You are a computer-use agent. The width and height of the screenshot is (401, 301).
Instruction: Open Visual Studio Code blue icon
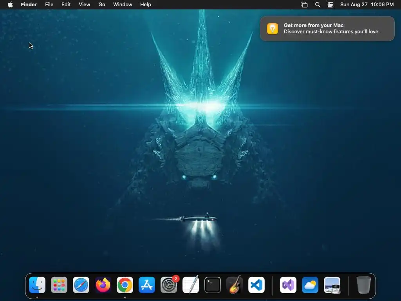256,285
